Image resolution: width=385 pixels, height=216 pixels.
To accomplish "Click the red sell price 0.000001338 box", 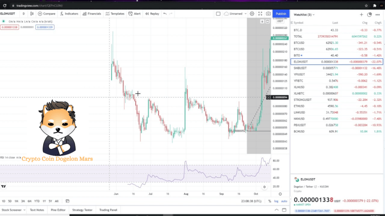I will [x=9, y=27].
